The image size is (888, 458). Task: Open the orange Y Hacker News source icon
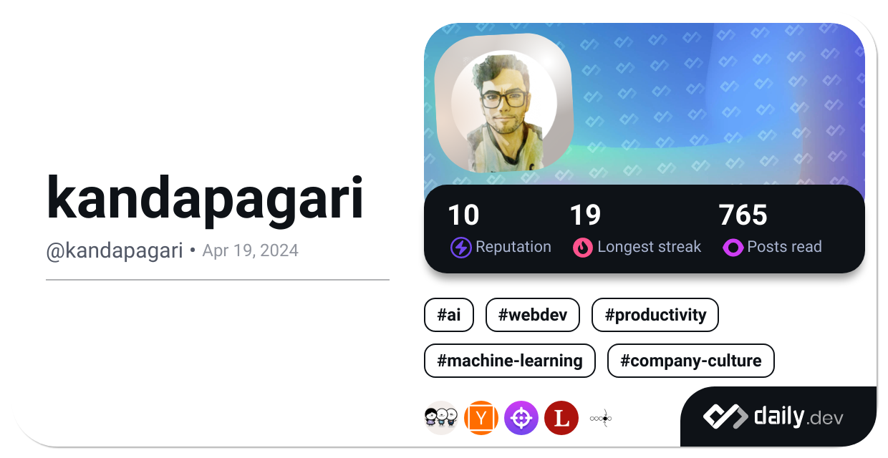coord(481,418)
